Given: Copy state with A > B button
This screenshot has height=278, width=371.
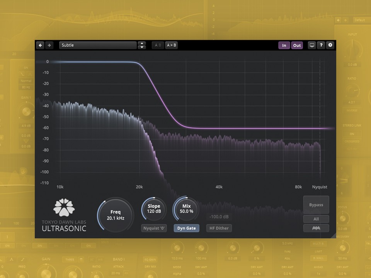Looking at the screenshot, I should tap(171, 45).
